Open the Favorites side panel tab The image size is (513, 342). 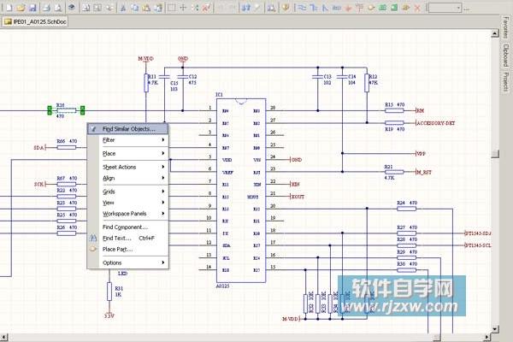pyautogui.click(x=506, y=27)
